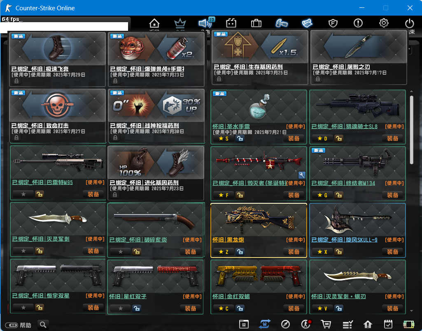Viewport: 422px width, 331px height.
Task: Click the 使用期限 2025年7月21日 text on 圣水手雷
Action: (x=259, y=132)
